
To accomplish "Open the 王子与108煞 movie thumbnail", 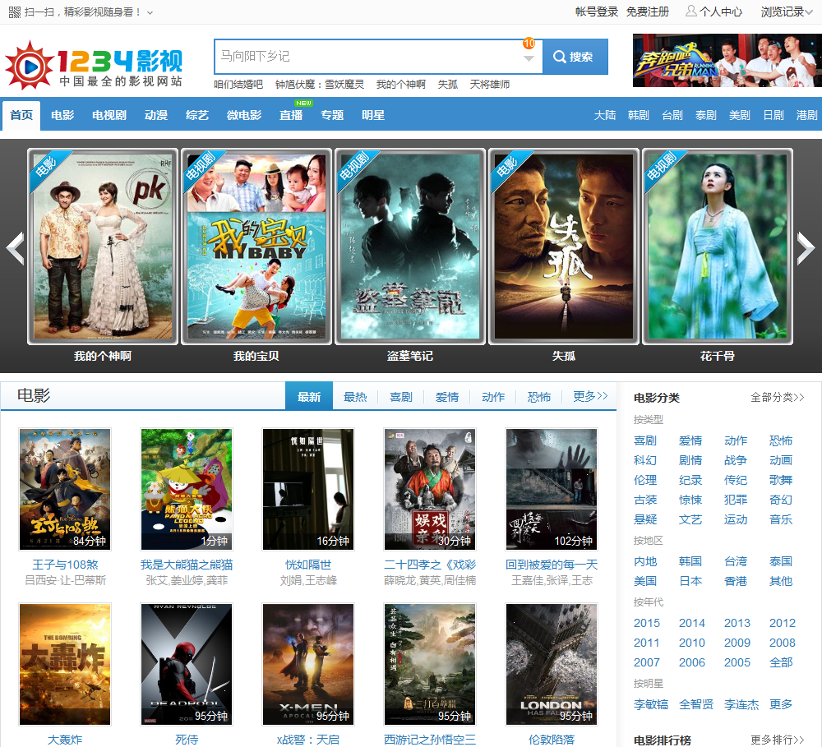I will (x=65, y=489).
